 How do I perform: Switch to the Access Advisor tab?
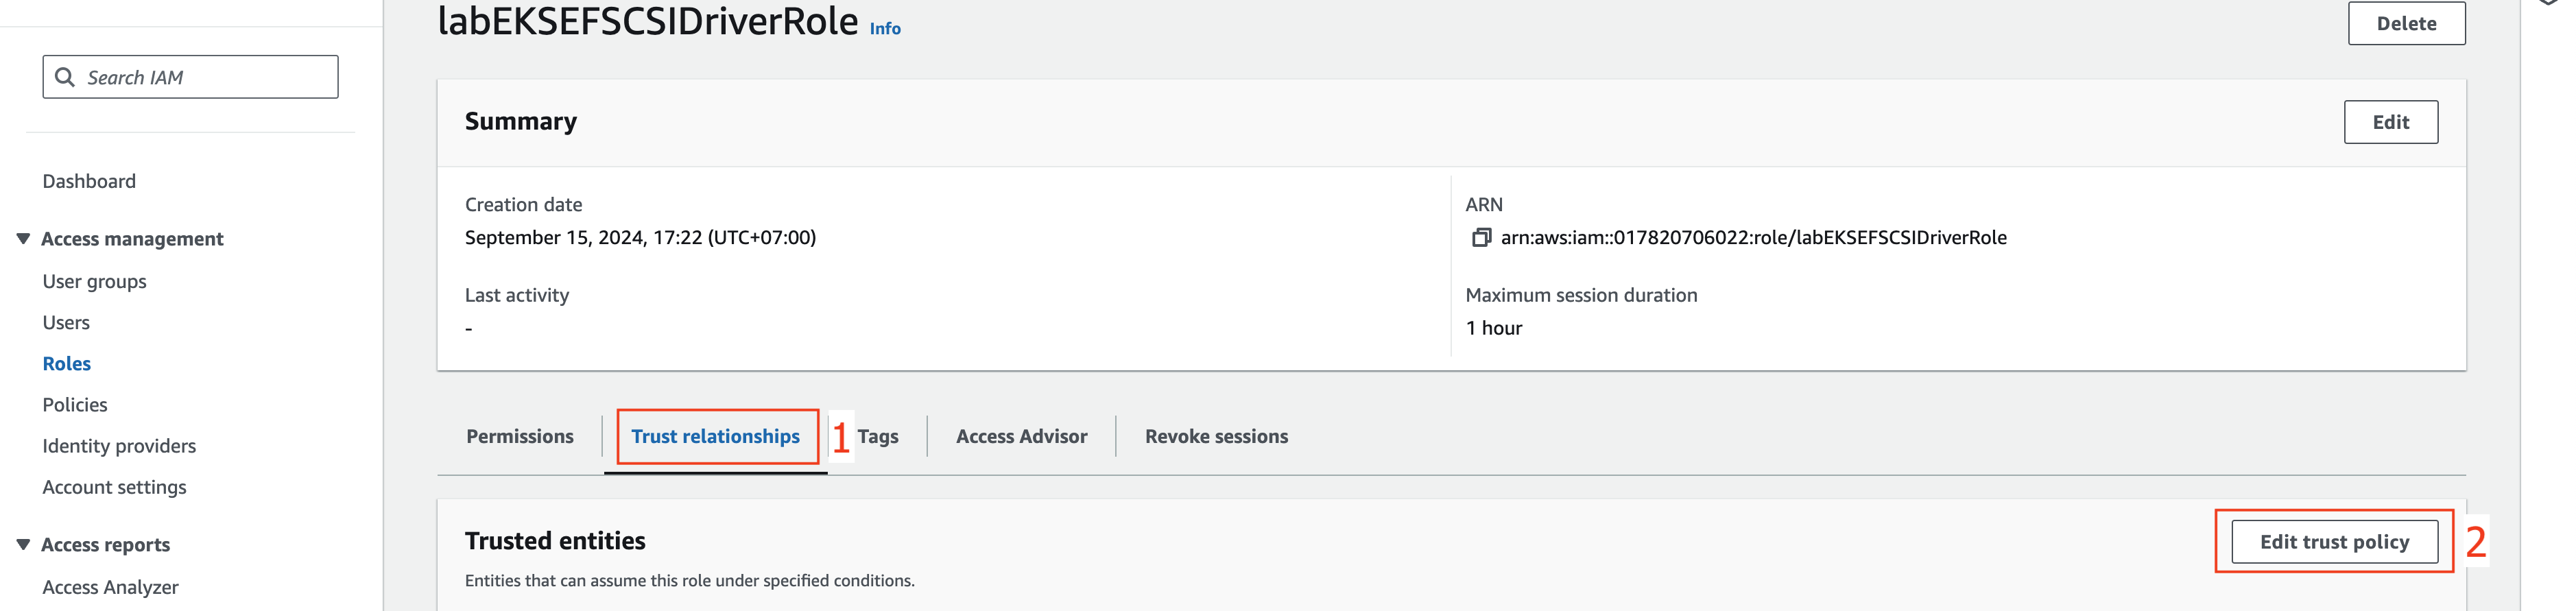tap(1021, 436)
